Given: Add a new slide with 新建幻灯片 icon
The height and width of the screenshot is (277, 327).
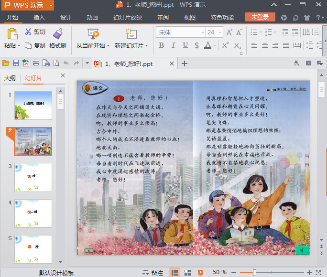Looking at the screenshot, I should click(x=131, y=34).
